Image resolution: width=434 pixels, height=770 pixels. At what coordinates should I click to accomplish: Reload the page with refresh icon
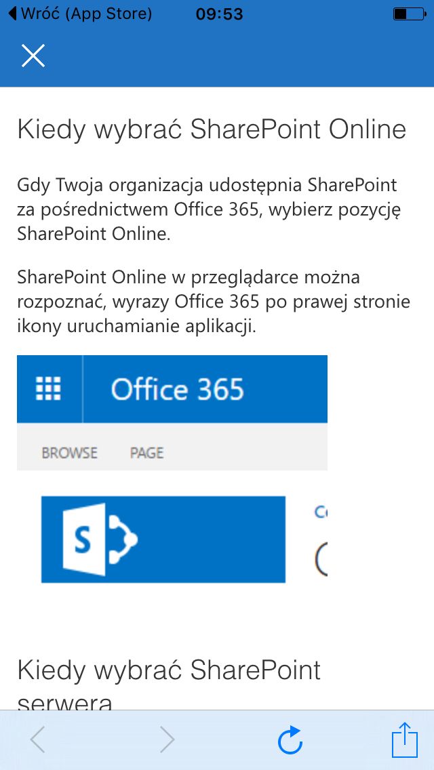click(x=290, y=740)
